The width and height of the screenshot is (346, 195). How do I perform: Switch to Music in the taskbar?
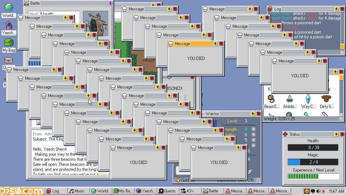77,191
